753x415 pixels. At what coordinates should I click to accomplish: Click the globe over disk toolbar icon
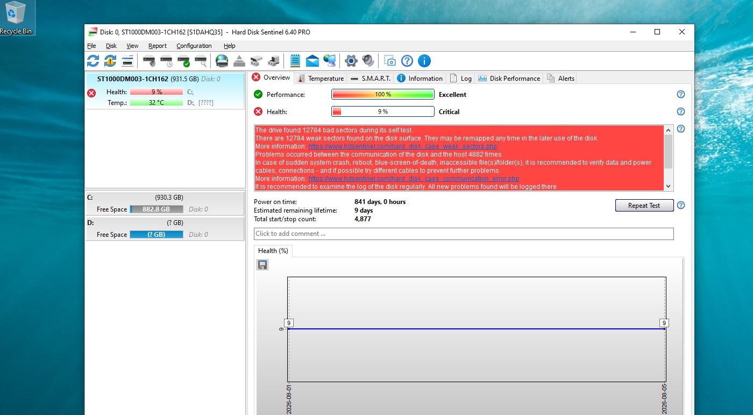(x=222, y=60)
